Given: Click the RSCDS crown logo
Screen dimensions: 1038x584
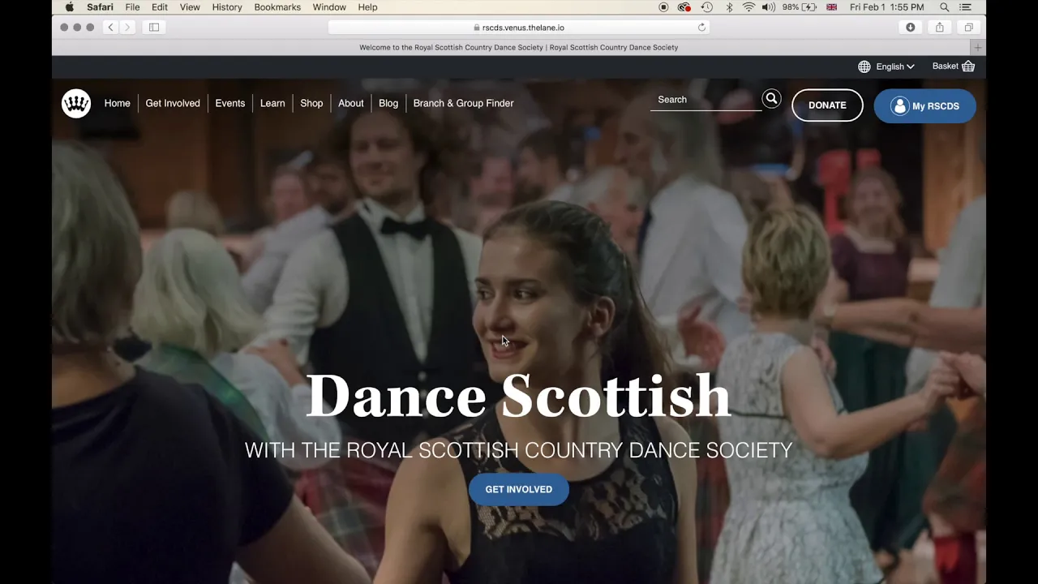Looking at the screenshot, I should (x=76, y=104).
